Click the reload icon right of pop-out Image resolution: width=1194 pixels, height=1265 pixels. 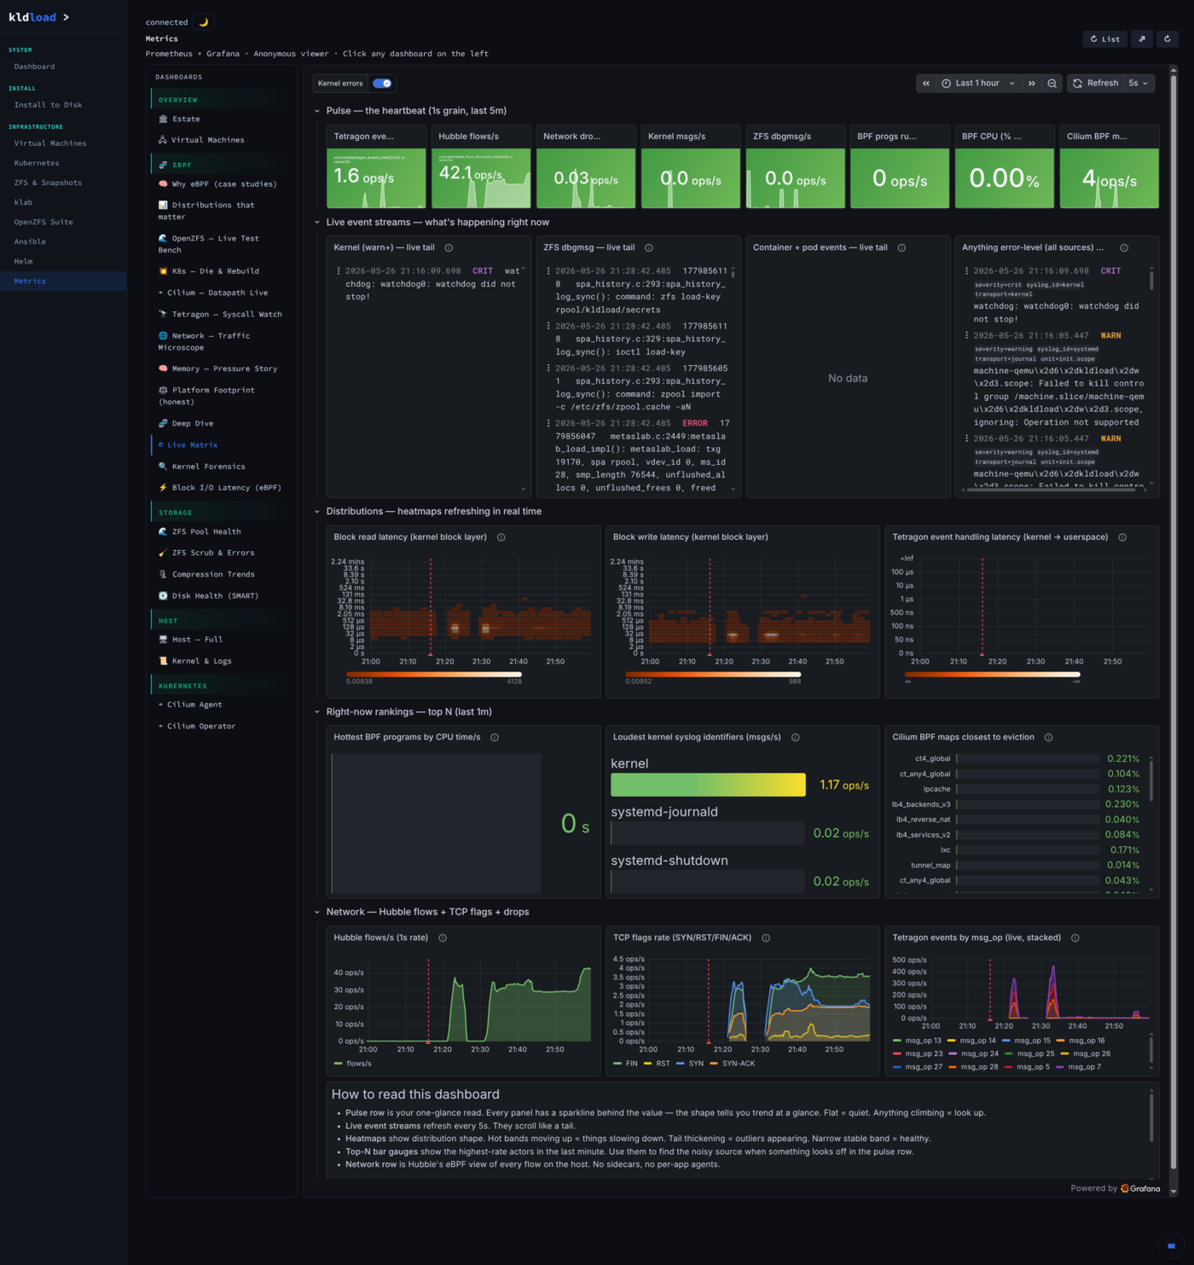pyautogui.click(x=1168, y=38)
